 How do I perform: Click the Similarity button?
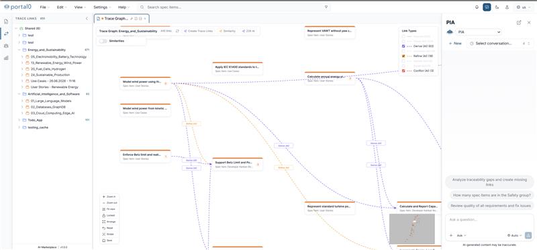[x=228, y=31]
